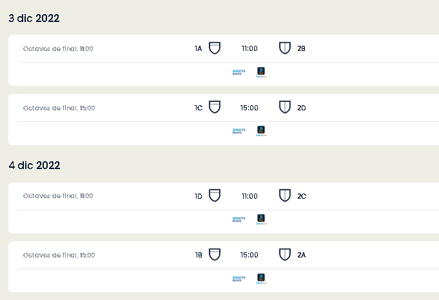The image size is (439, 300).
Task: Open DGO app logo for 1C vs 2D
Action: (261, 131)
